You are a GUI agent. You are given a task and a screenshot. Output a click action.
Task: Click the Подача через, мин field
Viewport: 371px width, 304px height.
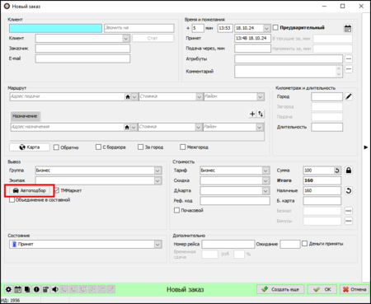point(252,49)
